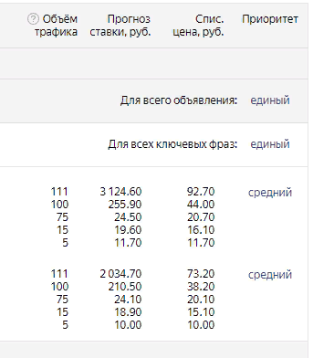The width and height of the screenshot is (334, 358).
Task: Click the help icon beside Объём трафика
Action: click(33, 19)
